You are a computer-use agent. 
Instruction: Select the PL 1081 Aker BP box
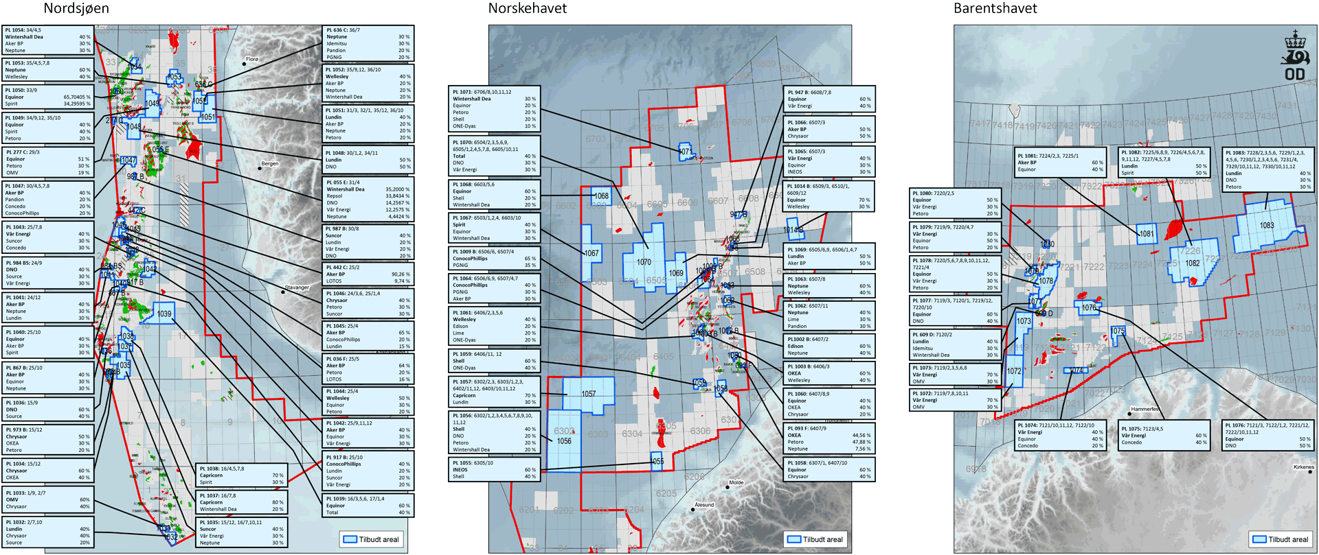point(1060,163)
